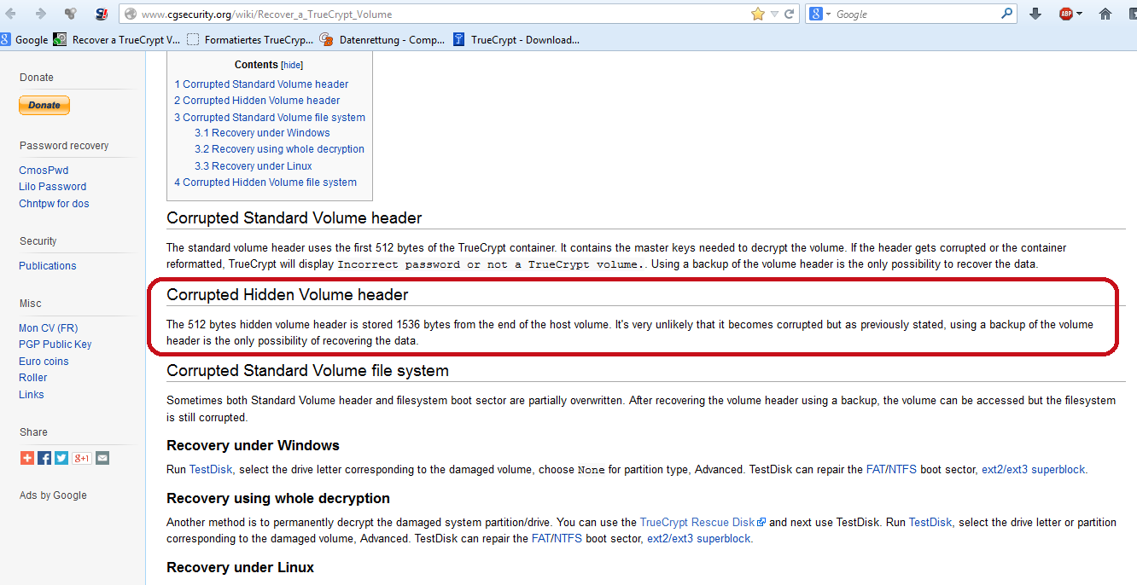Screen dimensions: 1137x585
Task: Click the 'Recovery under Linux' heading
Action: tap(241, 567)
